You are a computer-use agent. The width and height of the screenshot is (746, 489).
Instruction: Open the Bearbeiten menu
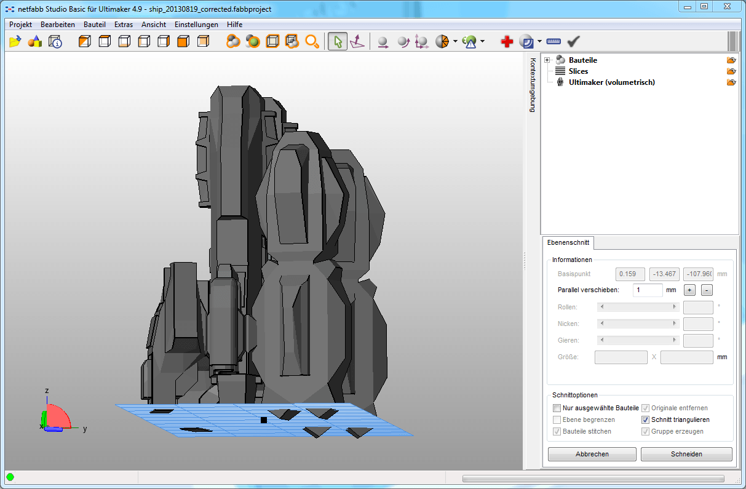[x=58, y=25]
